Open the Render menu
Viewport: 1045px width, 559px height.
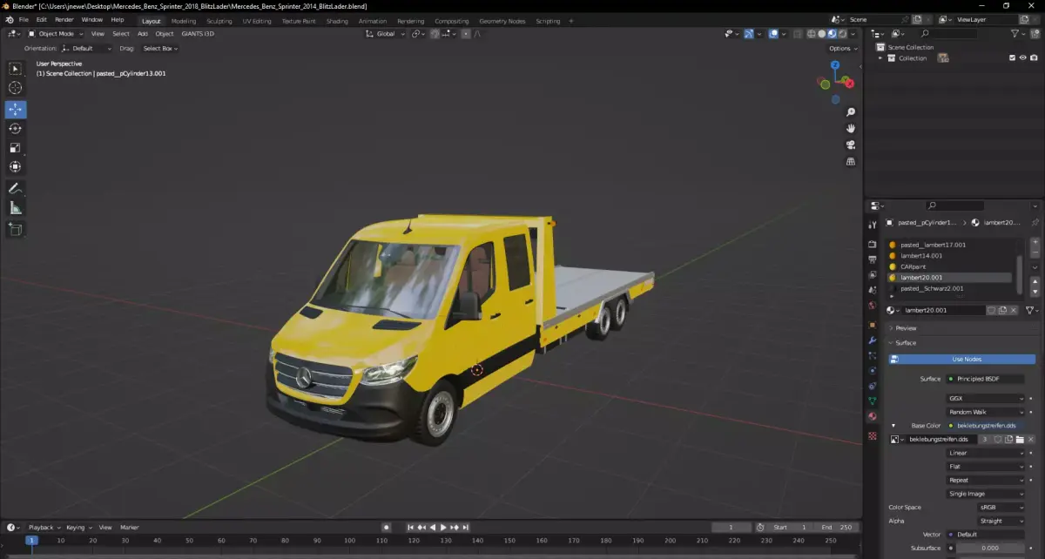[64, 19]
